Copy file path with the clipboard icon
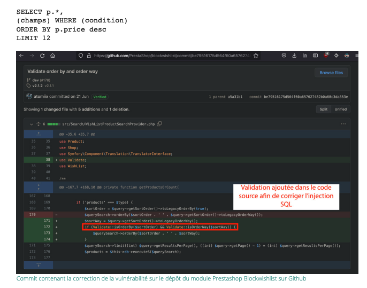 [x=159, y=124]
